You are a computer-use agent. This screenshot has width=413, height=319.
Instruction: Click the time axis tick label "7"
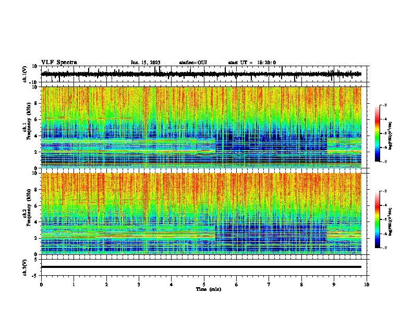click(269, 285)
